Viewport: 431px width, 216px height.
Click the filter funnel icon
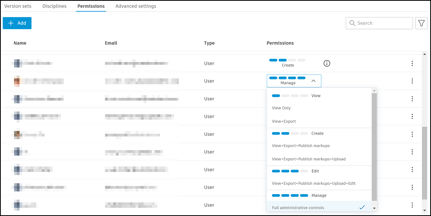pos(421,23)
